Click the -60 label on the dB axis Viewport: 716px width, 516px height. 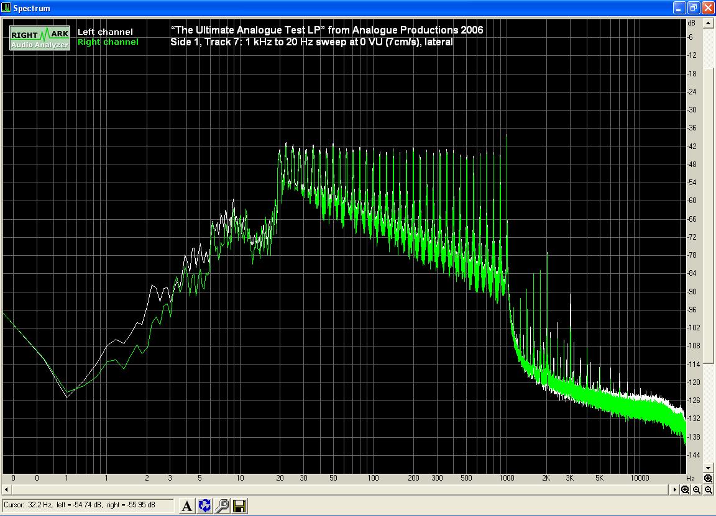point(692,201)
